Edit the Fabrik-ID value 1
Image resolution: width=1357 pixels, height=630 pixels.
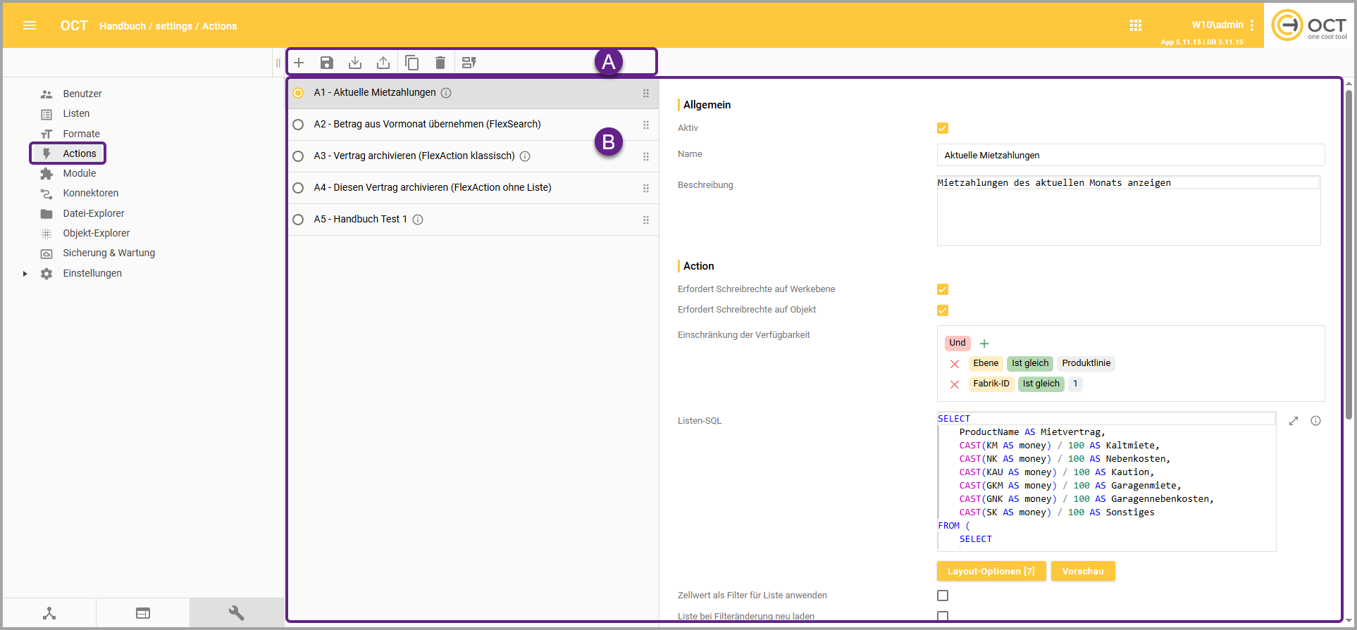tap(1075, 384)
